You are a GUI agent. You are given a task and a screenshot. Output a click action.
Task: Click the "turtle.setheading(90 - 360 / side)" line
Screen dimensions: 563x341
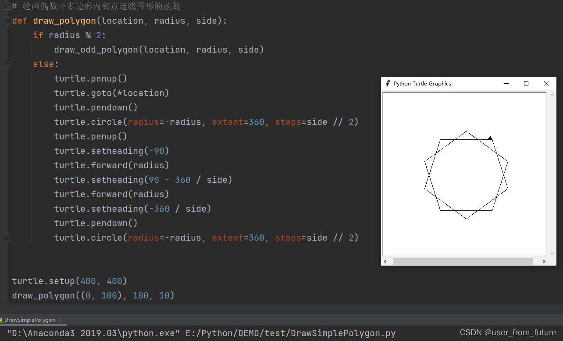(x=143, y=180)
